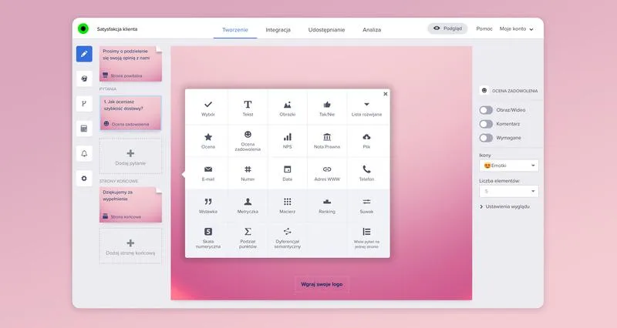Toggle the Wymagane switch

coord(486,138)
